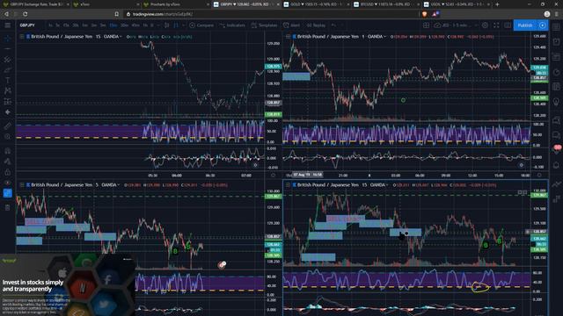Switch to BTCUSD browser tab
This screenshot has width=563, height=316.
(x=385, y=4)
